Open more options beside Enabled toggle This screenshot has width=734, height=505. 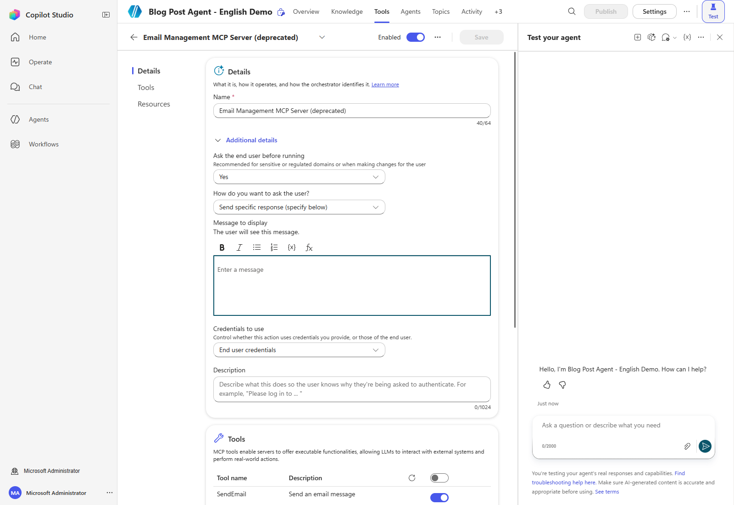tap(438, 37)
